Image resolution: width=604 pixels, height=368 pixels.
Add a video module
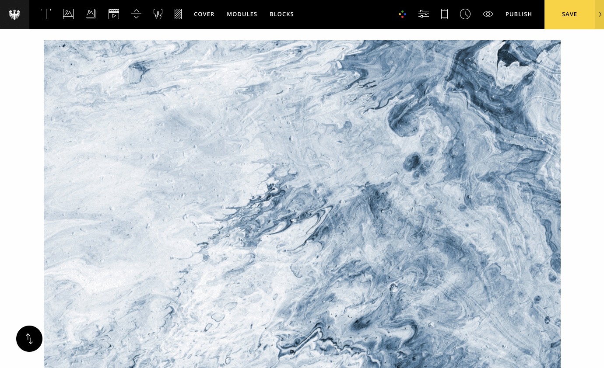click(x=114, y=14)
